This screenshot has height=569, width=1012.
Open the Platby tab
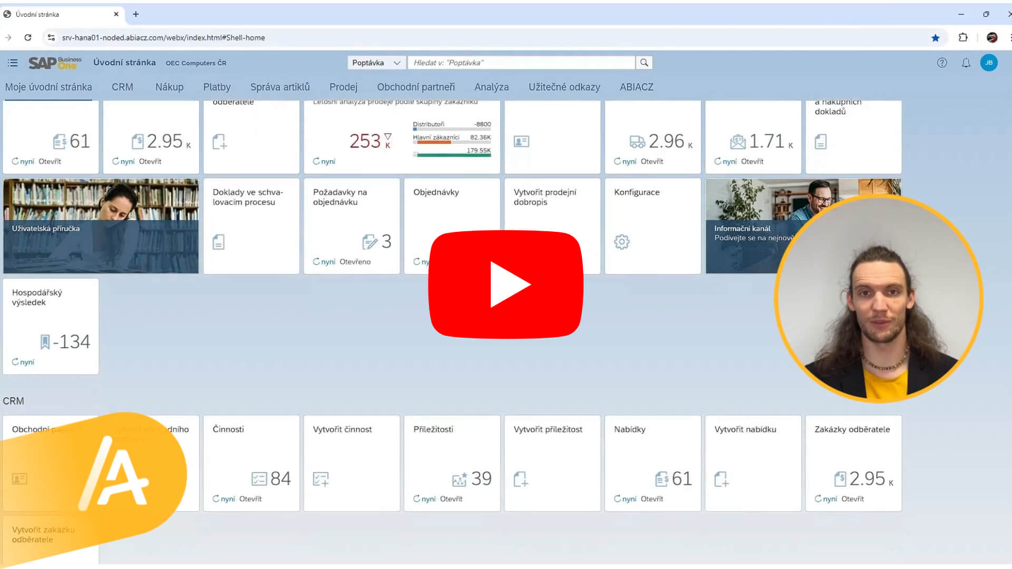[x=217, y=87]
